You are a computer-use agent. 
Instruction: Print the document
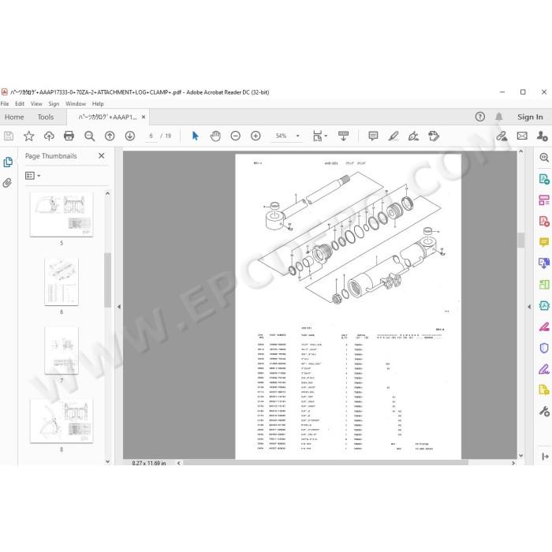pos(69,136)
